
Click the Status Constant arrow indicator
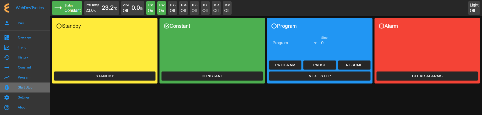(58, 8)
